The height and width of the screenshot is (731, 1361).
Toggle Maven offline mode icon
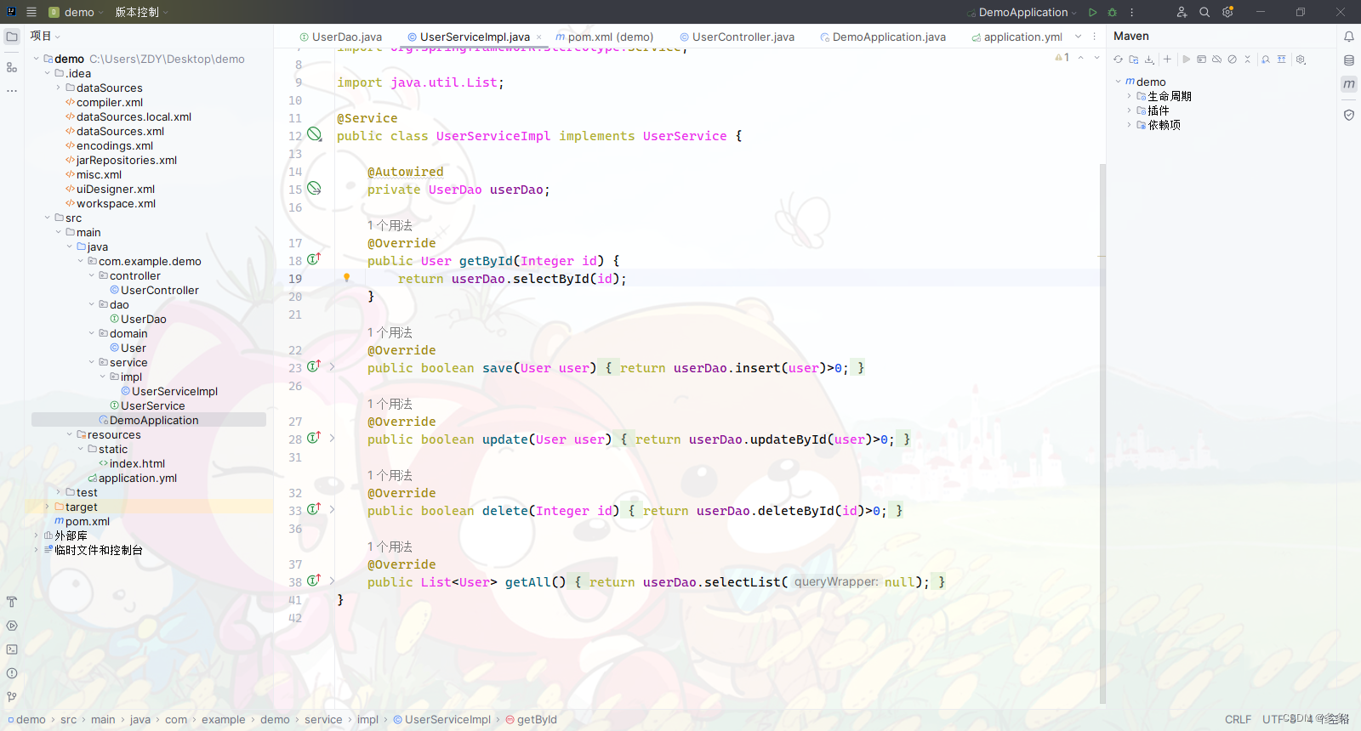tap(1216, 59)
